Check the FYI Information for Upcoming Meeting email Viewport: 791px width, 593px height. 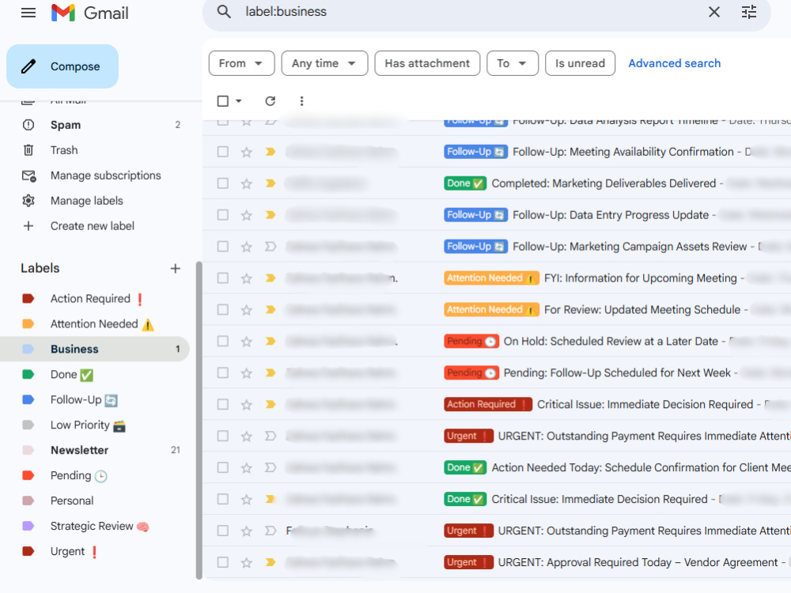(x=222, y=278)
